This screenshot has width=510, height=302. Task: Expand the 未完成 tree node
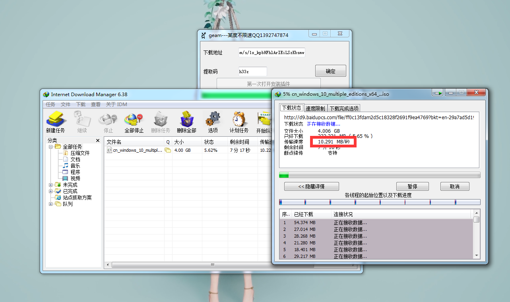(x=51, y=185)
